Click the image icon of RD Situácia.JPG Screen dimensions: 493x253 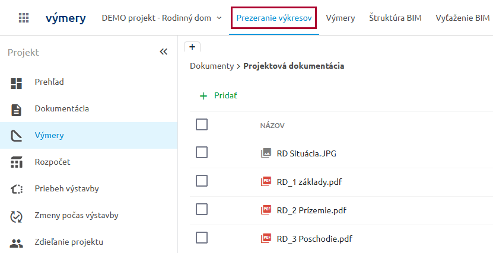pos(266,153)
